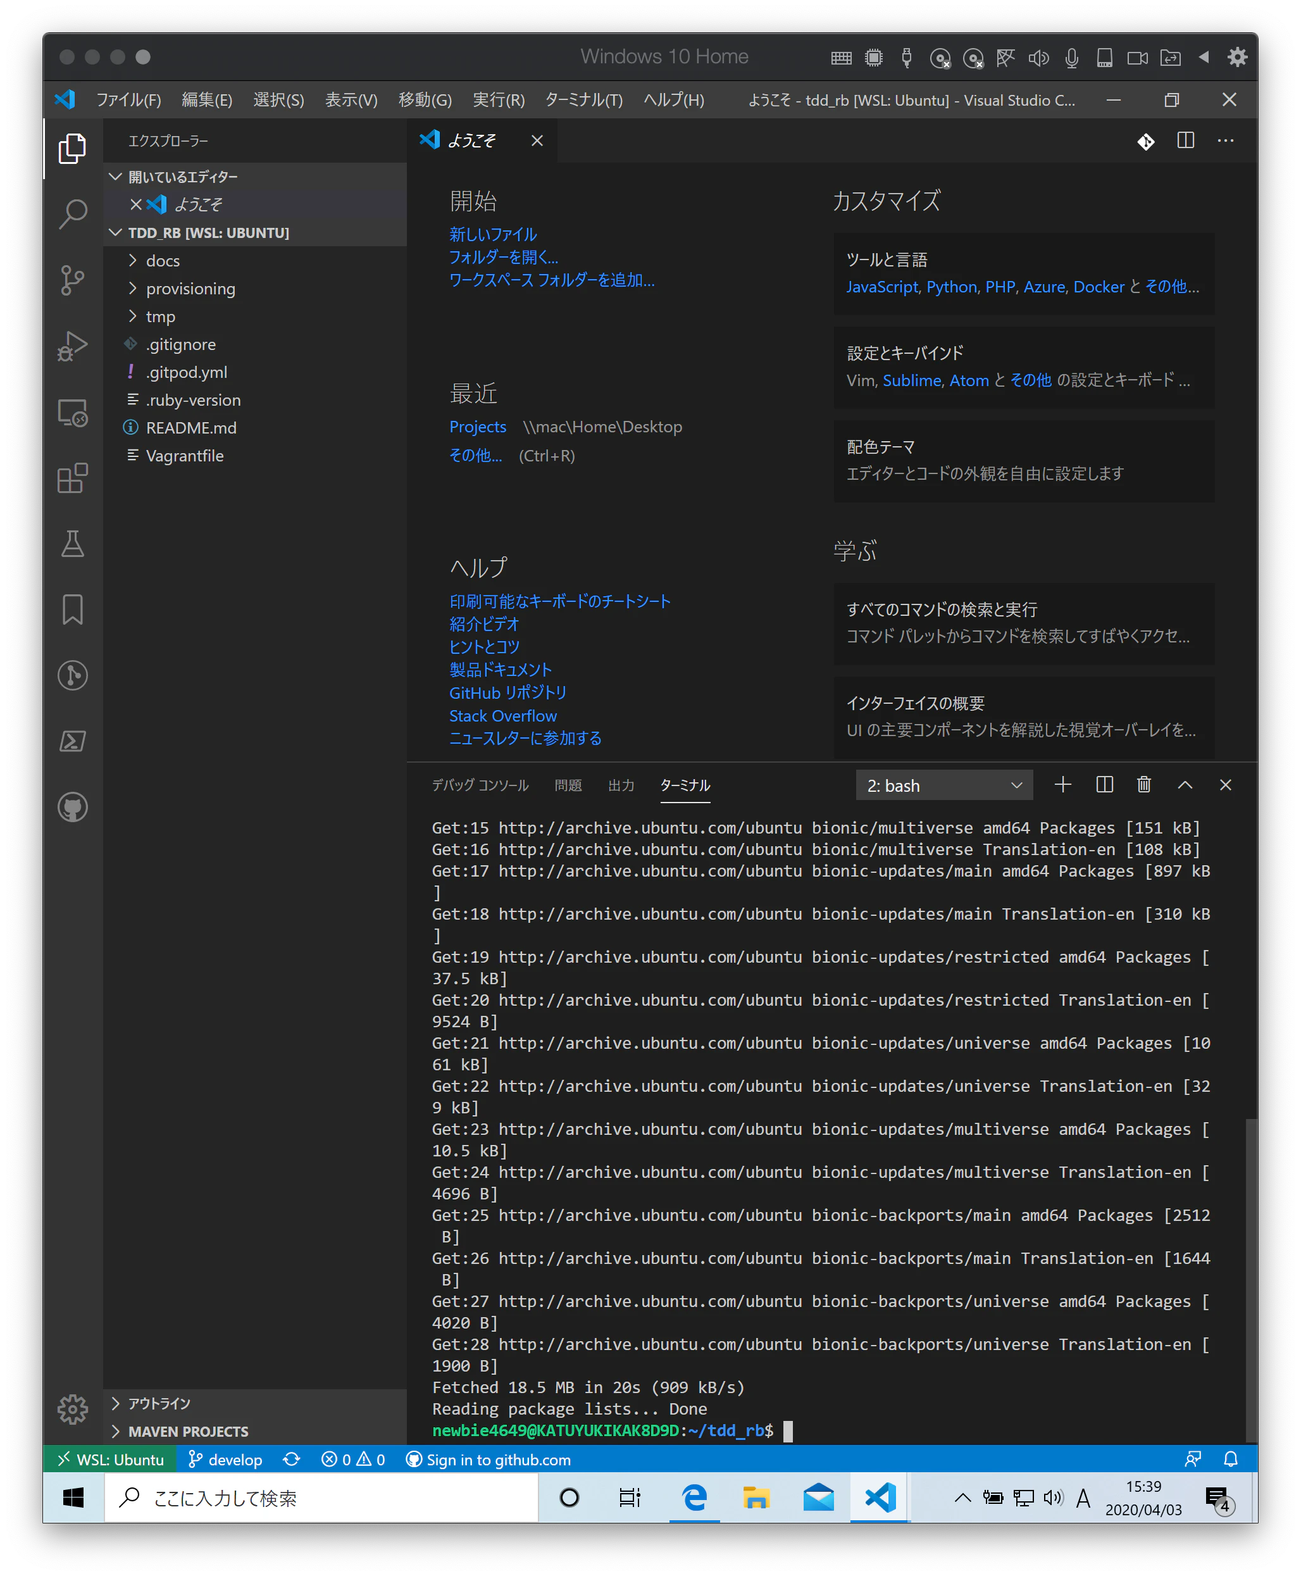1301x1576 pixels.
Task: Click the 配色テーマ customize card
Action: tap(1024, 460)
